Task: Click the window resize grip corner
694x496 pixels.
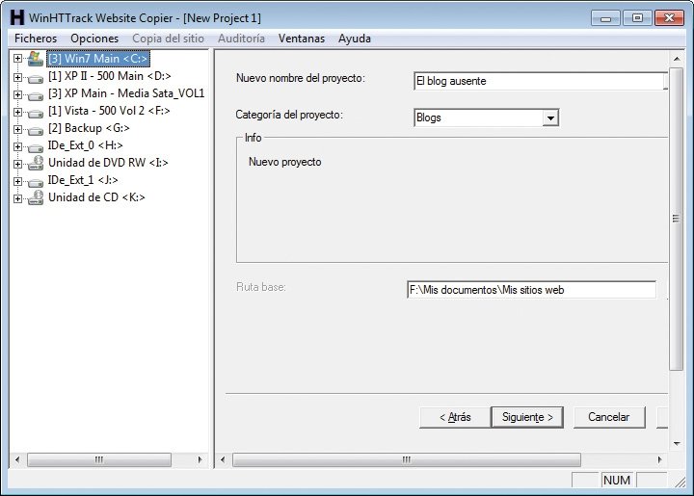Action: tap(680, 483)
